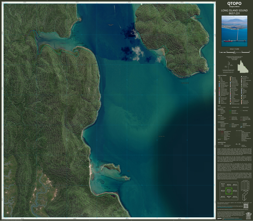
Task: Click the National Park boundary symbol
Action: (x=230, y=111)
